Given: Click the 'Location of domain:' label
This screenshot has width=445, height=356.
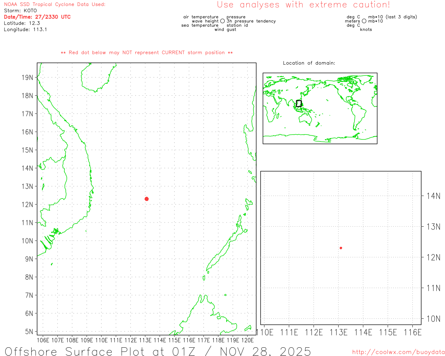Looking at the screenshot, I should point(309,63).
